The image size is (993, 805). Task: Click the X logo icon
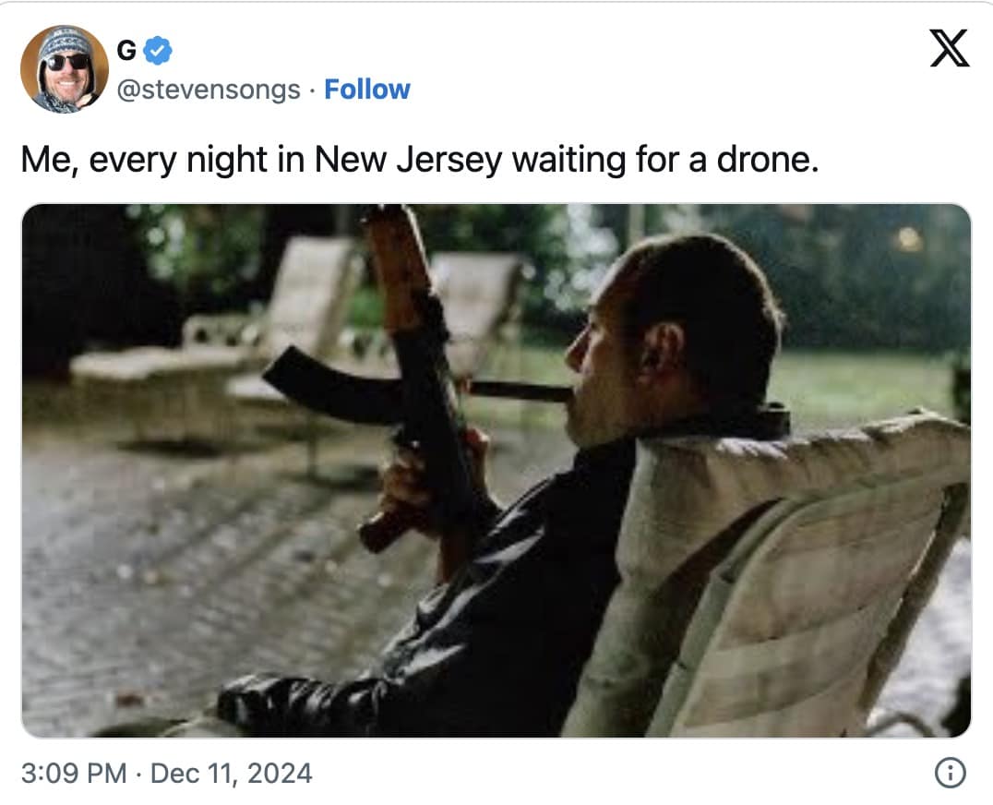click(x=949, y=47)
